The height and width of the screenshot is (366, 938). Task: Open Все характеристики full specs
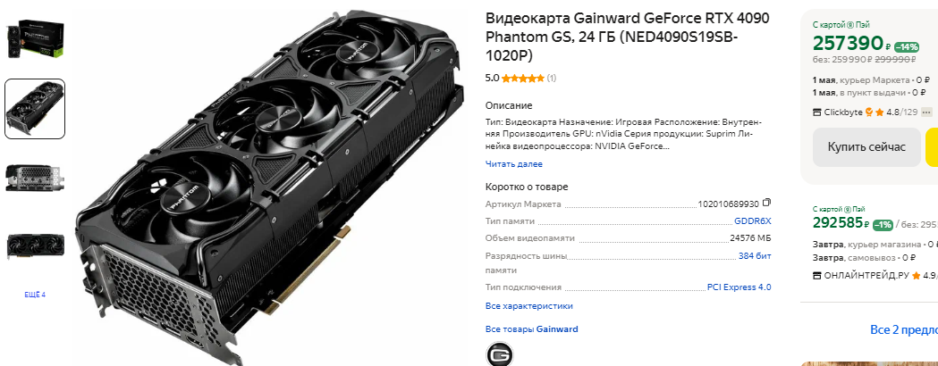pyautogui.click(x=528, y=305)
